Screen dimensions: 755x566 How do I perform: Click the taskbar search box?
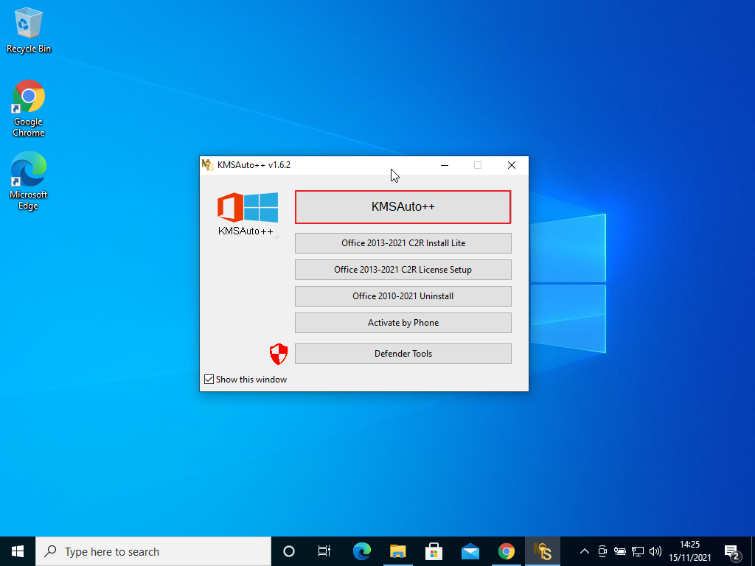click(x=153, y=551)
